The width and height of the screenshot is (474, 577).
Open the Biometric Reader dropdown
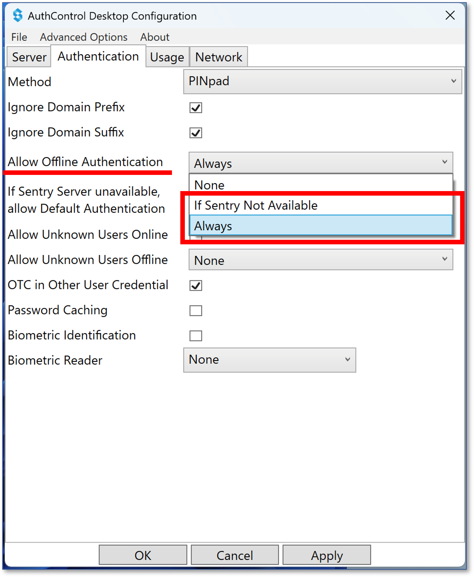[x=270, y=360]
